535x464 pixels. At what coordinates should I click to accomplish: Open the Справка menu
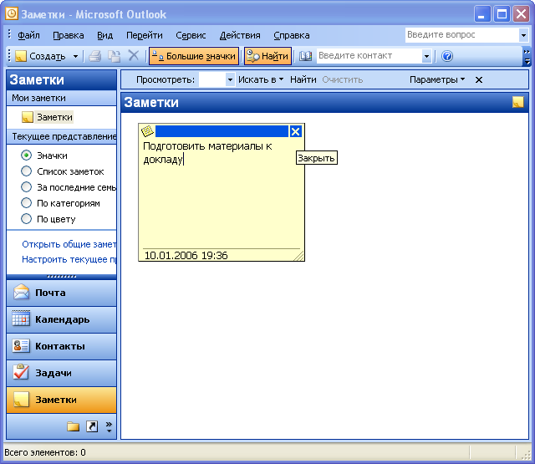pos(292,35)
